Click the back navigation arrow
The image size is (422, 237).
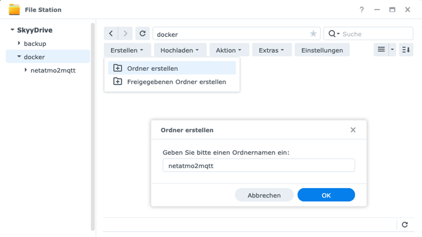coord(111,34)
